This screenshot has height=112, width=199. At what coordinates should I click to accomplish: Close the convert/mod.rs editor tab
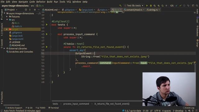(x=144, y=10)
